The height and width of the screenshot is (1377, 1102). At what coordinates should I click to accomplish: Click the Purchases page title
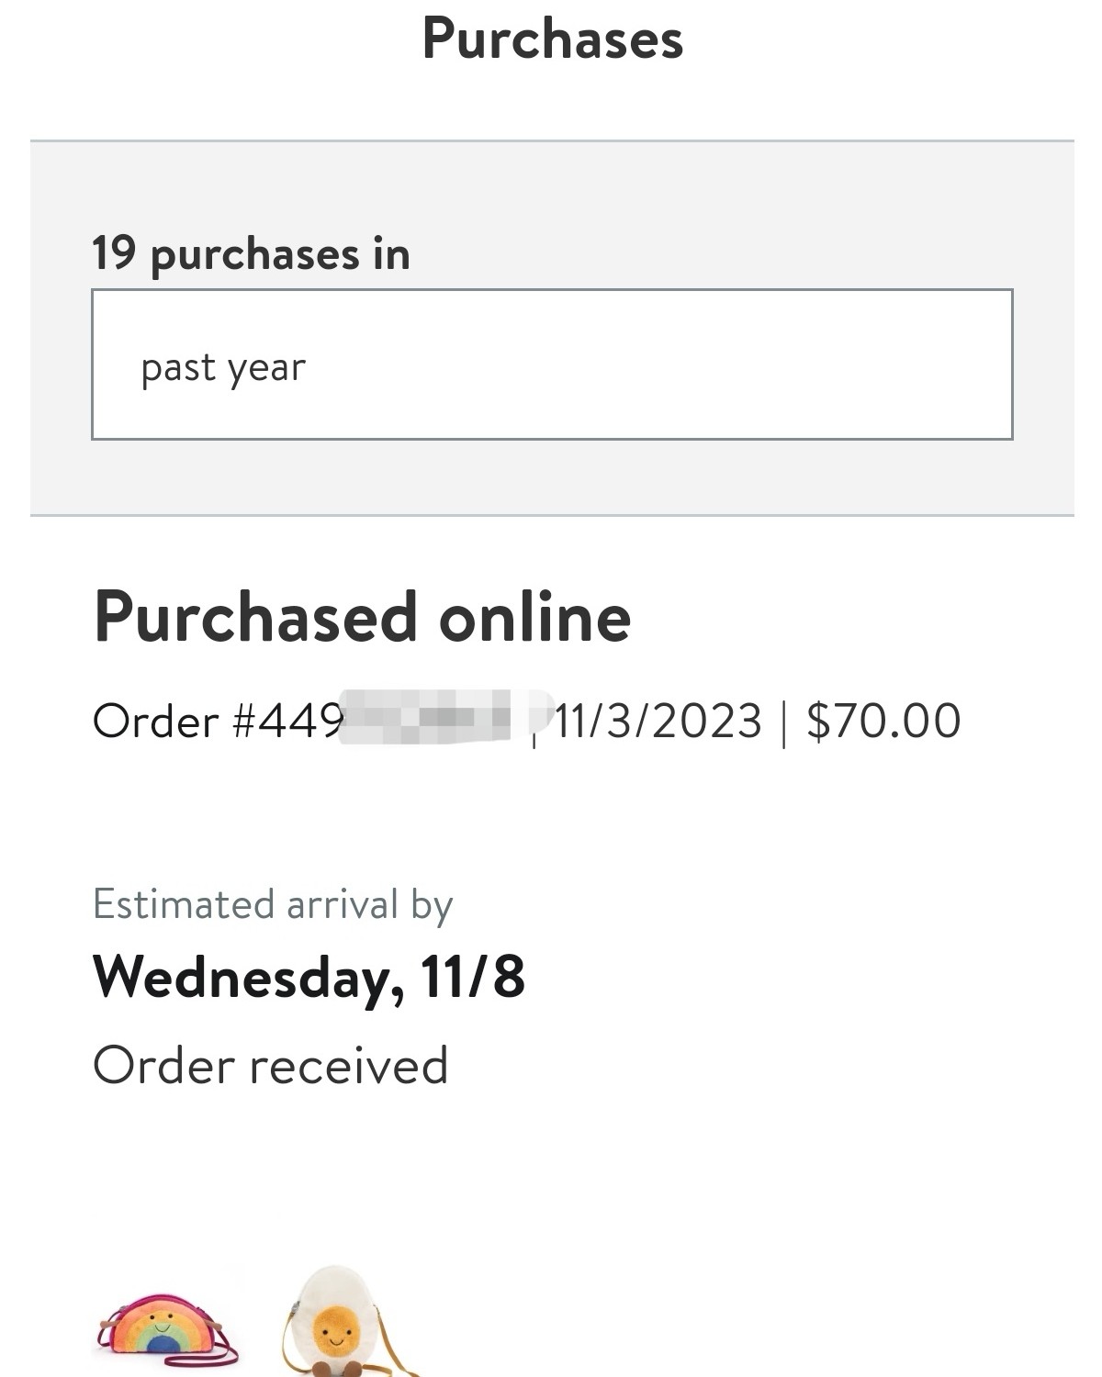pyautogui.click(x=552, y=39)
